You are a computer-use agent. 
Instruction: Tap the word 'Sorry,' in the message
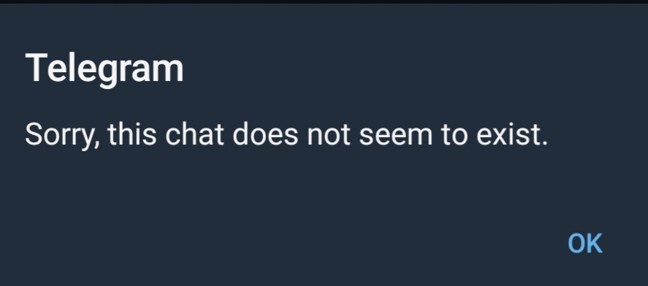[x=62, y=136]
